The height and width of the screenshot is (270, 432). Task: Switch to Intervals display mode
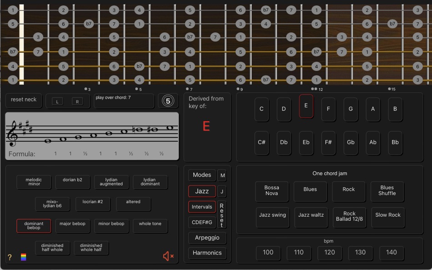[201, 207]
